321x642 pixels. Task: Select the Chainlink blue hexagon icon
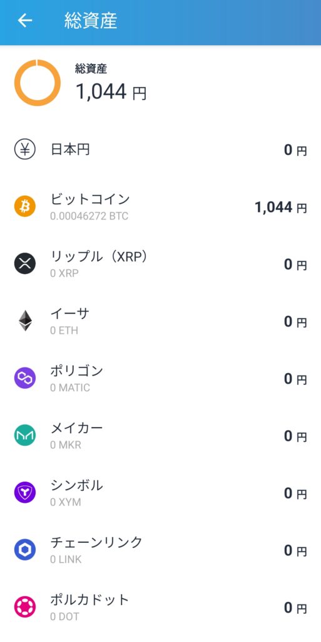pos(25,550)
